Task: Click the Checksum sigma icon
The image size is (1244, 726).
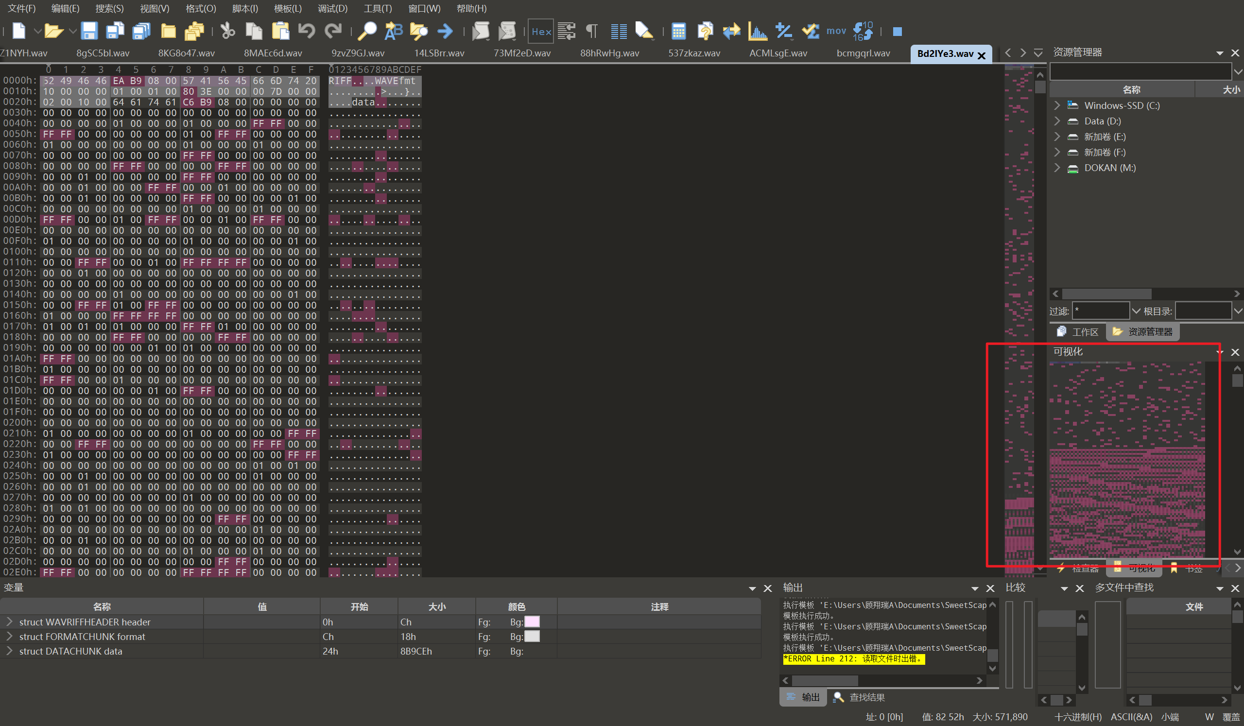Action: pyautogui.click(x=810, y=31)
